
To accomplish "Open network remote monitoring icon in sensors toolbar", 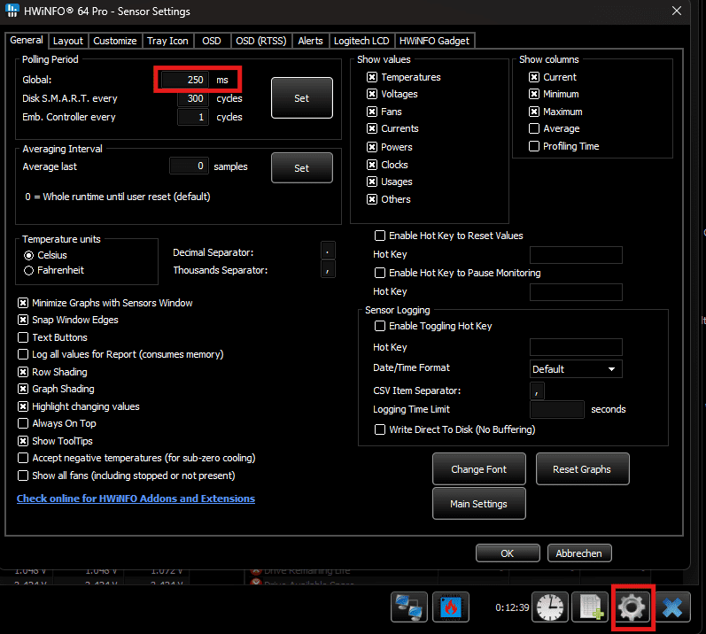I will pyautogui.click(x=409, y=607).
